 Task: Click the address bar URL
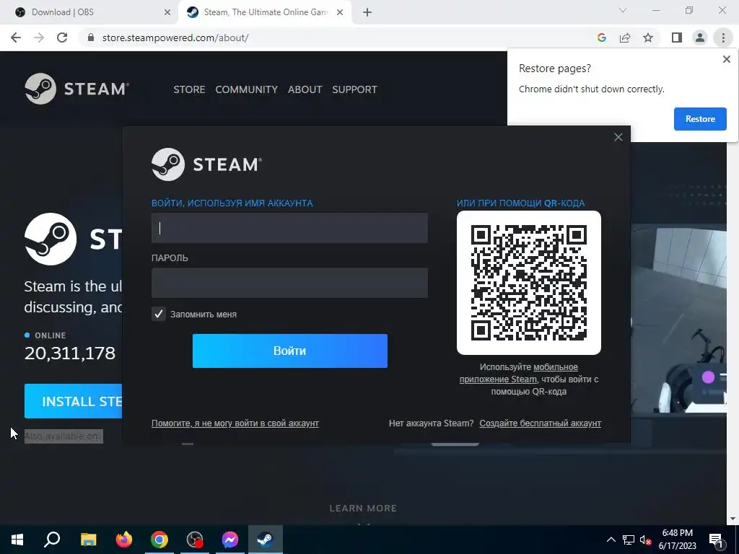pos(175,38)
